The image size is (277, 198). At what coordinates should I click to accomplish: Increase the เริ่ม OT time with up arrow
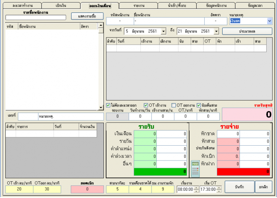219,188
